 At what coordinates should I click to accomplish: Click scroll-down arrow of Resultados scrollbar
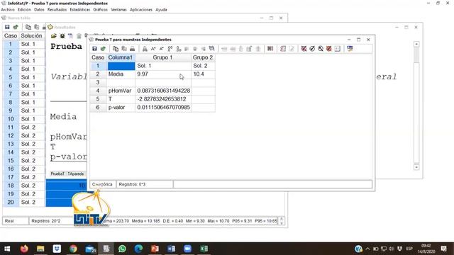pos(416,167)
